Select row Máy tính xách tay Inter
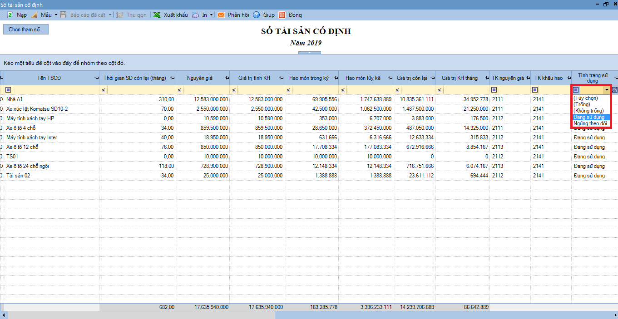 (x=309, y=137)
